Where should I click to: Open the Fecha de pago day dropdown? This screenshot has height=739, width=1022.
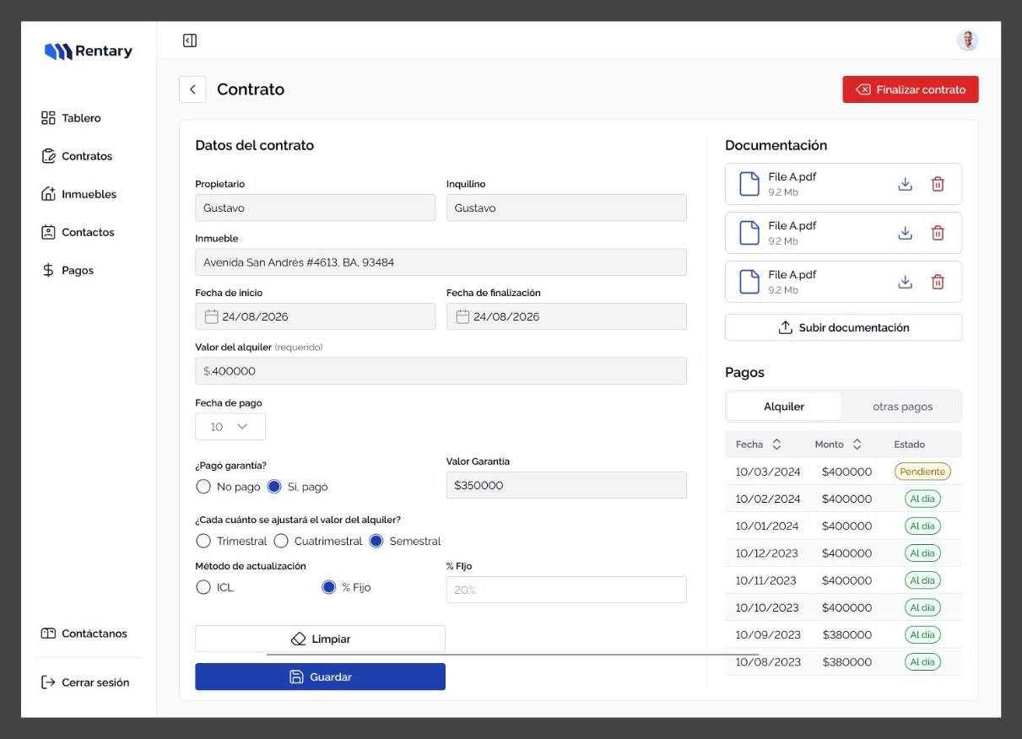coord(230,427)
